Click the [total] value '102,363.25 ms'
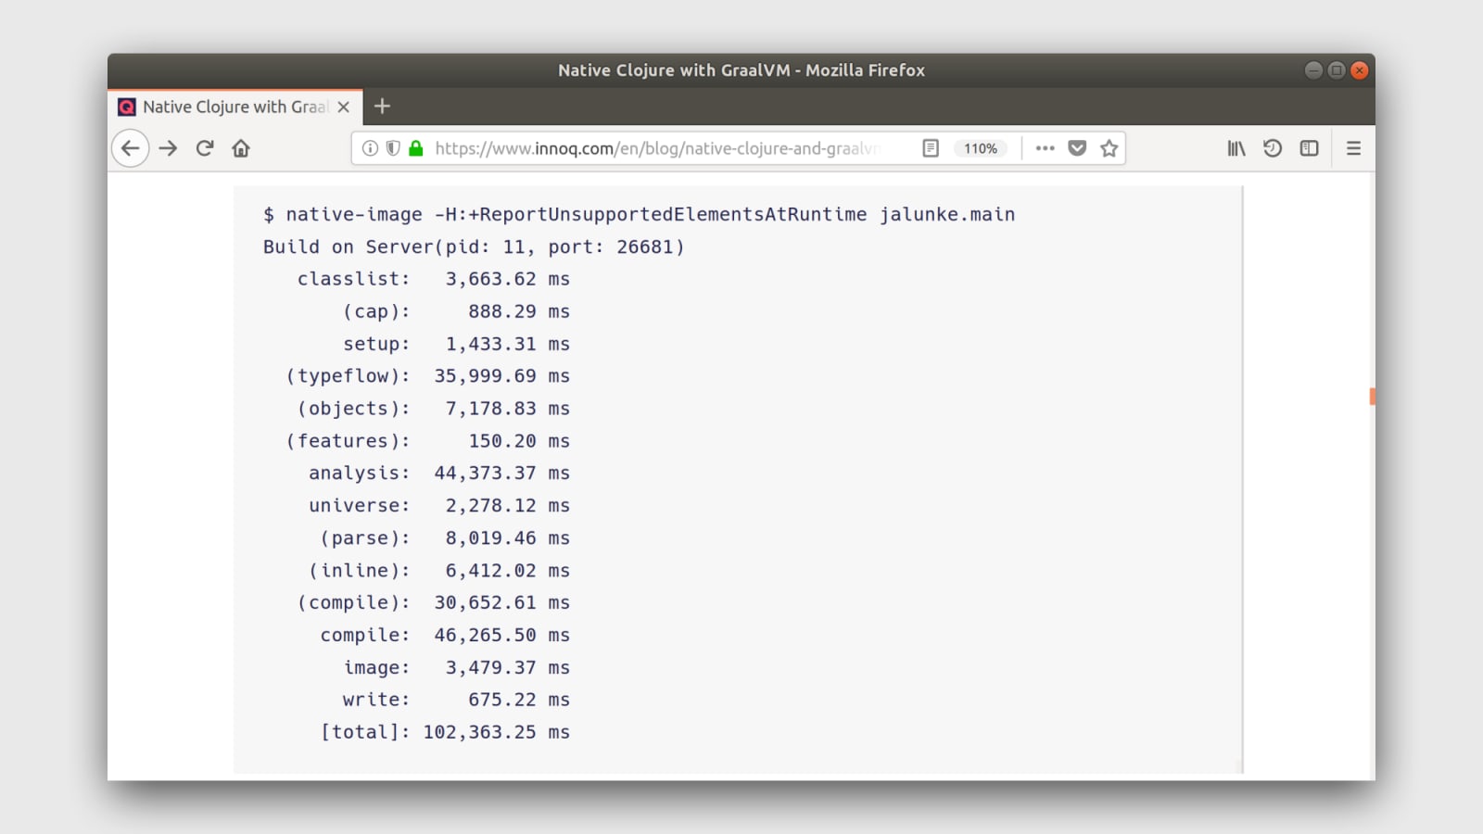The height and width of the screenshot is (834, 1483). pyautogui.click(x=497, y=732)
